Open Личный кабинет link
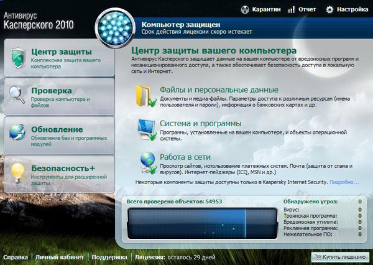The height and width of the screenshot is (265, 373). 60,258
